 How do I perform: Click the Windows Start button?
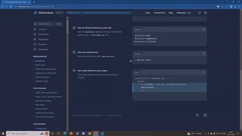(x=3, y=133)
